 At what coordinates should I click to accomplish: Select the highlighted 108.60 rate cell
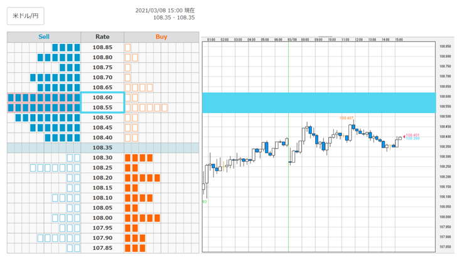coord(102,97)
